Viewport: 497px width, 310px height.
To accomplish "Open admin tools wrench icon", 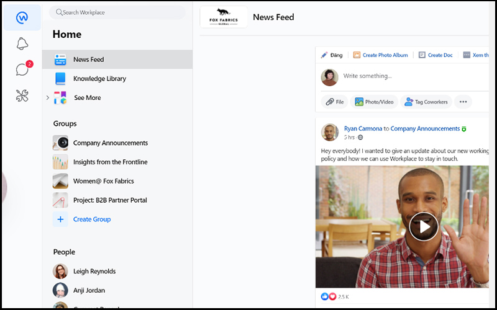I will [22, 95].
